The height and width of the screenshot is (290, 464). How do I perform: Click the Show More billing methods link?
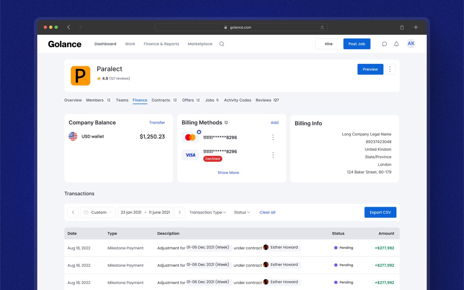tap(228, 173)
